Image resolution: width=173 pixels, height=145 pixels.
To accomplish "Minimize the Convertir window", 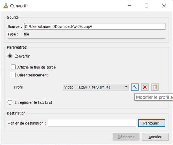I will pyautogui.click(x=130, y=6).
